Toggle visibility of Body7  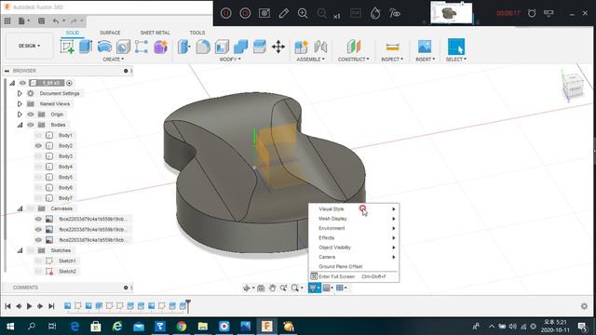tap(38, 198)
